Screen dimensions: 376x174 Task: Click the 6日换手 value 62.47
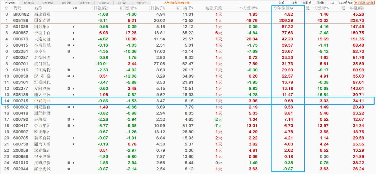point(187,64)
